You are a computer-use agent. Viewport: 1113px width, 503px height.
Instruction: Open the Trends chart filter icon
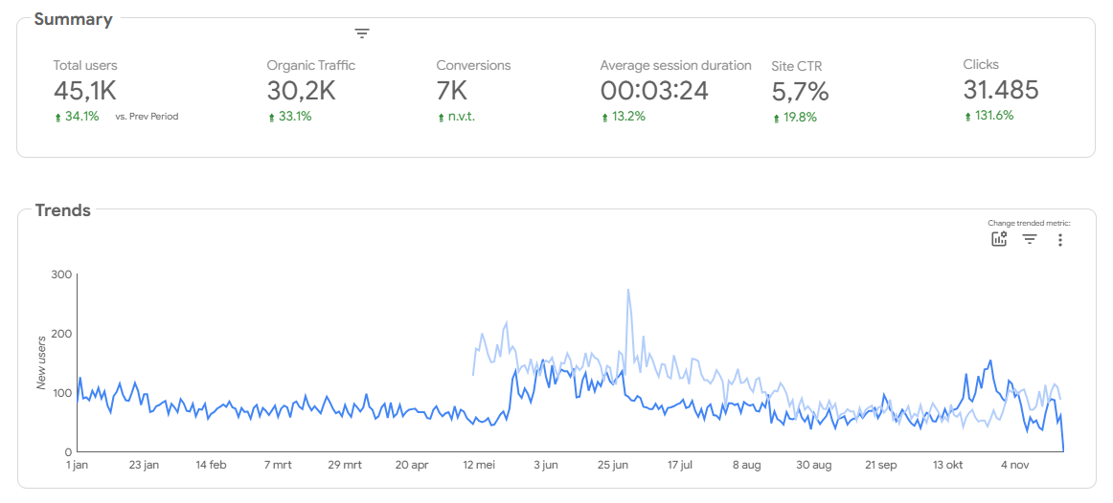1030,239
